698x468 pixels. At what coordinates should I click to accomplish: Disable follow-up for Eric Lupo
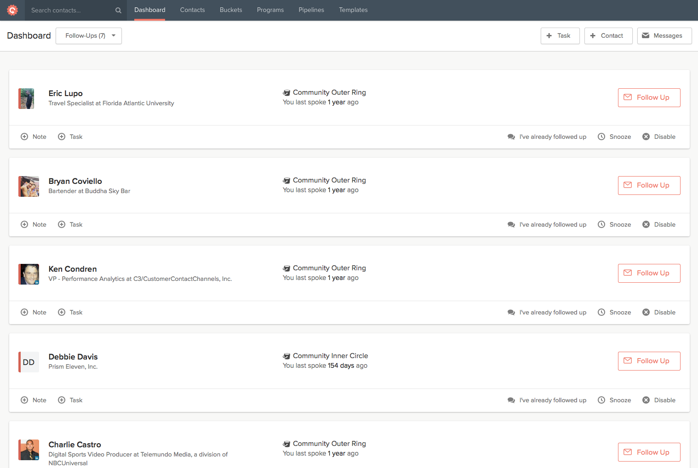(659, 137)
